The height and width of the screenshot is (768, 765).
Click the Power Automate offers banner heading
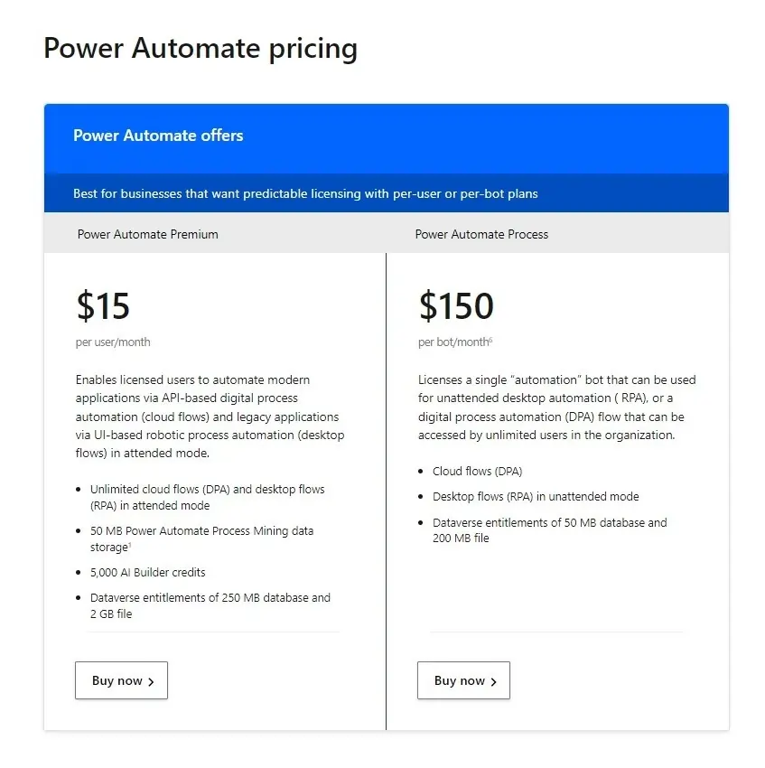[x=158, y=136]
